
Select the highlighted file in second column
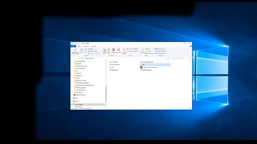(155, 65)
